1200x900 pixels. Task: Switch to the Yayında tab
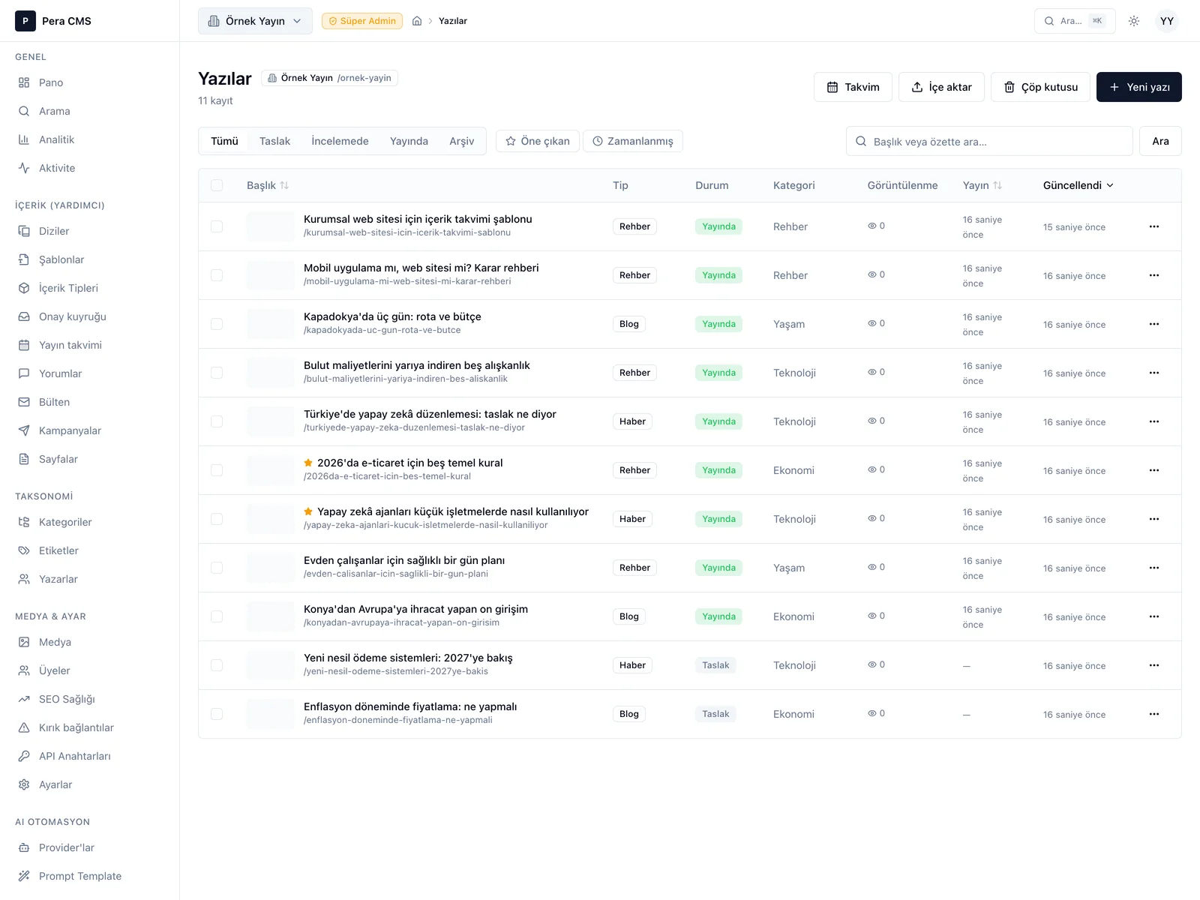click(409, 141)
